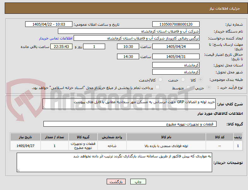This screenshot has height=190, width=248.
Task: Click the تعداد / مقدار column header
Action: click(54, 137)
